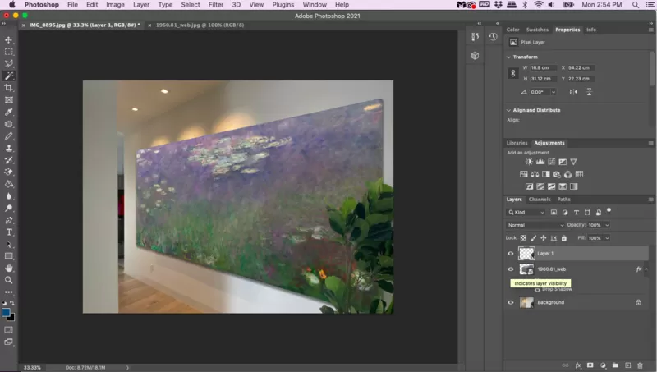Select the Frame tool

(8, 99)
